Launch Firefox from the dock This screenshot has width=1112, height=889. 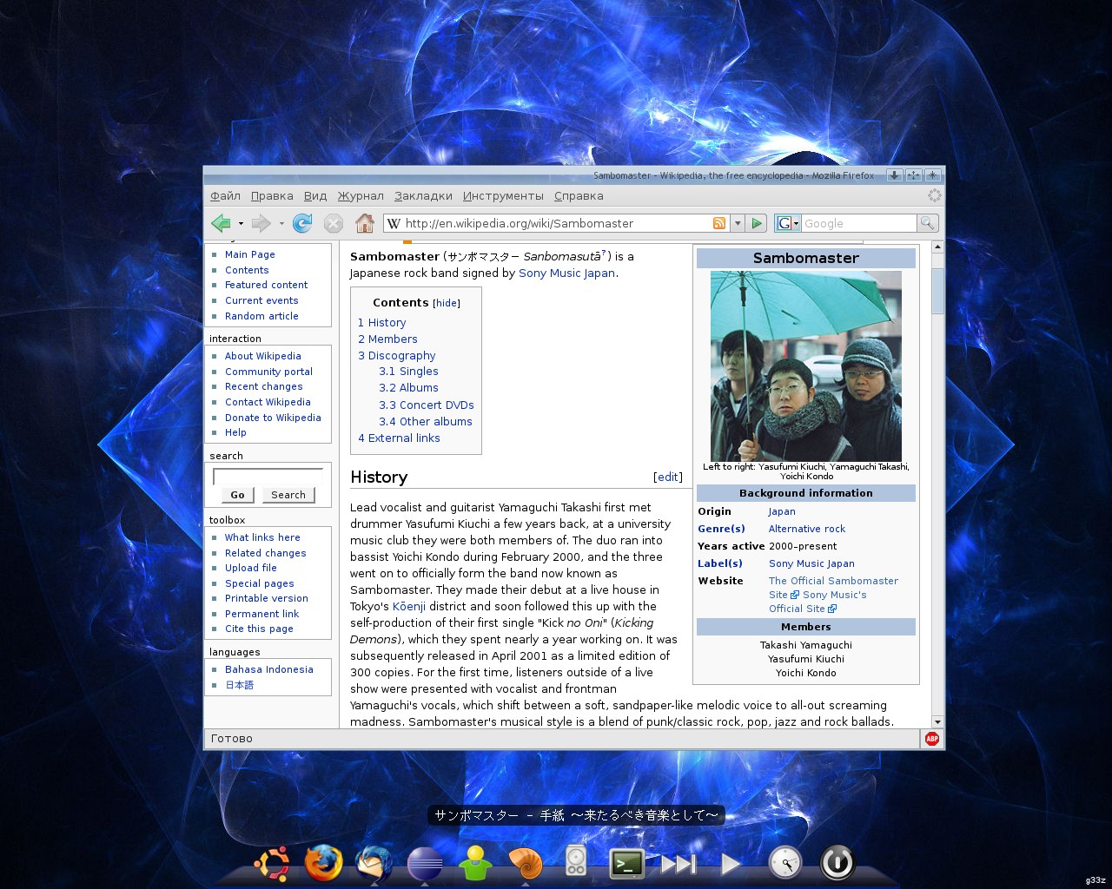[x=323, y=863]
